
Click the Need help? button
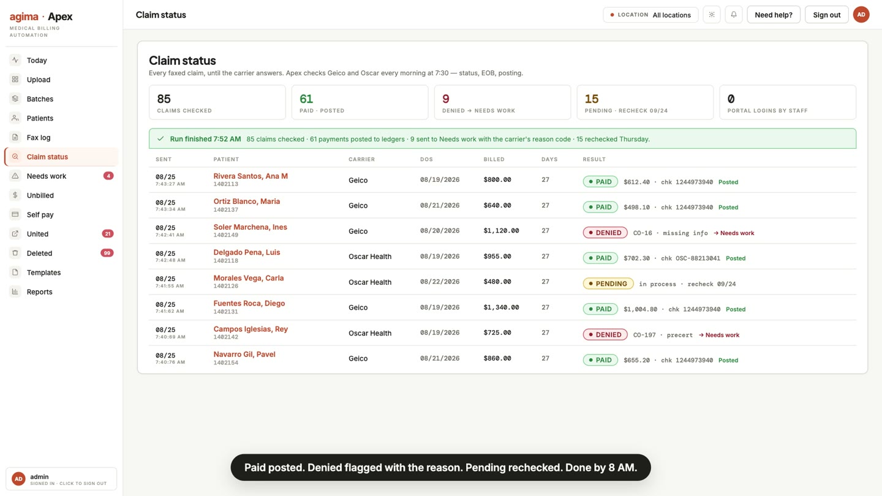(774, 15)
